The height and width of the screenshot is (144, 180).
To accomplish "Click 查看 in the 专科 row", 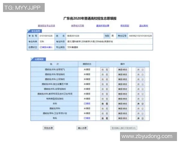I will click(x=105, y=118).
